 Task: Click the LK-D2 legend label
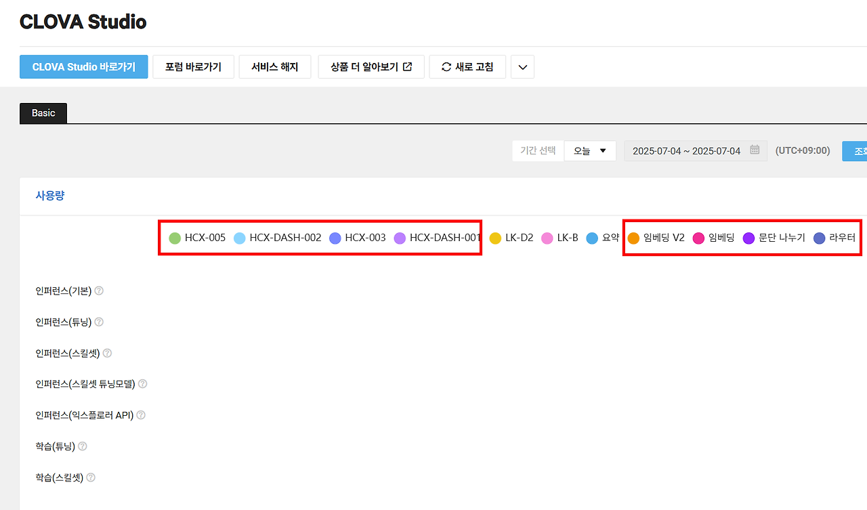pos(520,238)
